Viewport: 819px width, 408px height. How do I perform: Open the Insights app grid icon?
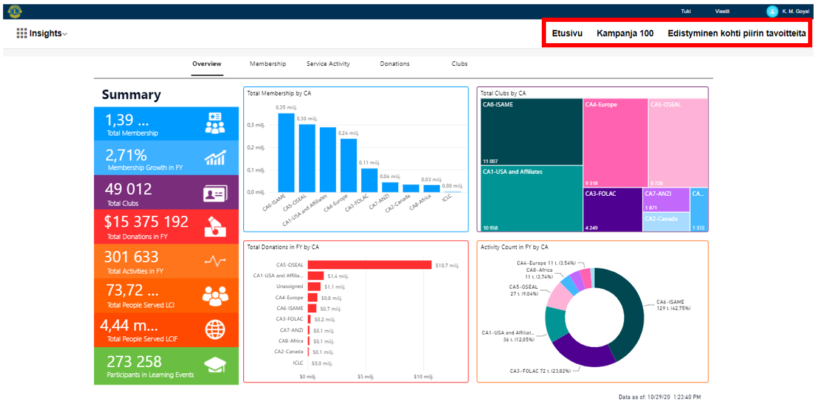tap(22, 33)
